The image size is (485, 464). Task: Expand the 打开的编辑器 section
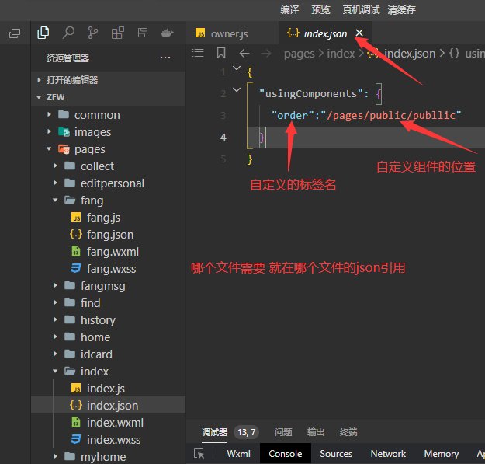click(x=40, y=80)
